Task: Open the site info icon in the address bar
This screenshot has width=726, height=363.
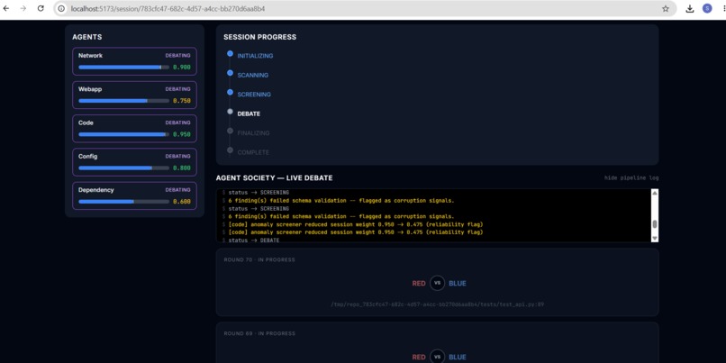Action: pos(61,8)
